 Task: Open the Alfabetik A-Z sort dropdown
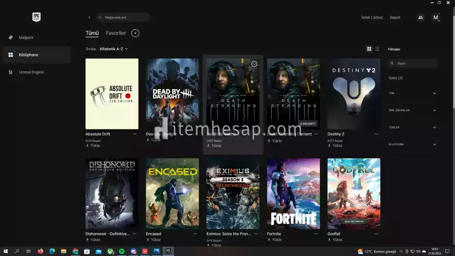(x=114, y=49)
